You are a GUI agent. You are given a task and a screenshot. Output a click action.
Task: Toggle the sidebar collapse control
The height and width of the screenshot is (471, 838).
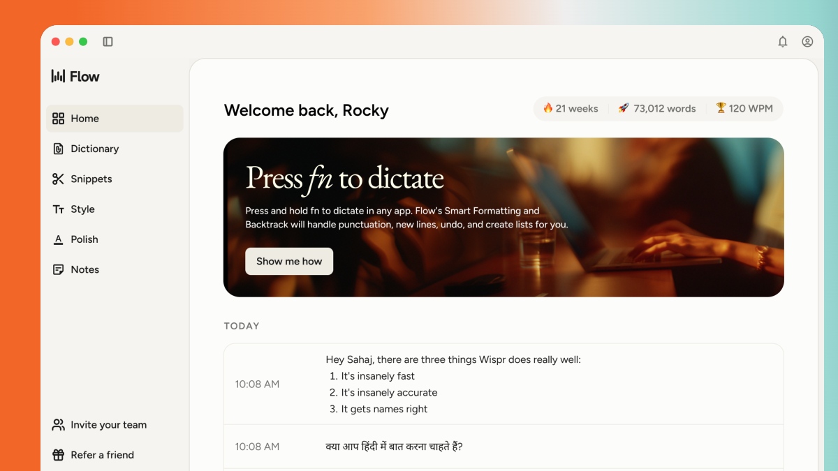108,41
